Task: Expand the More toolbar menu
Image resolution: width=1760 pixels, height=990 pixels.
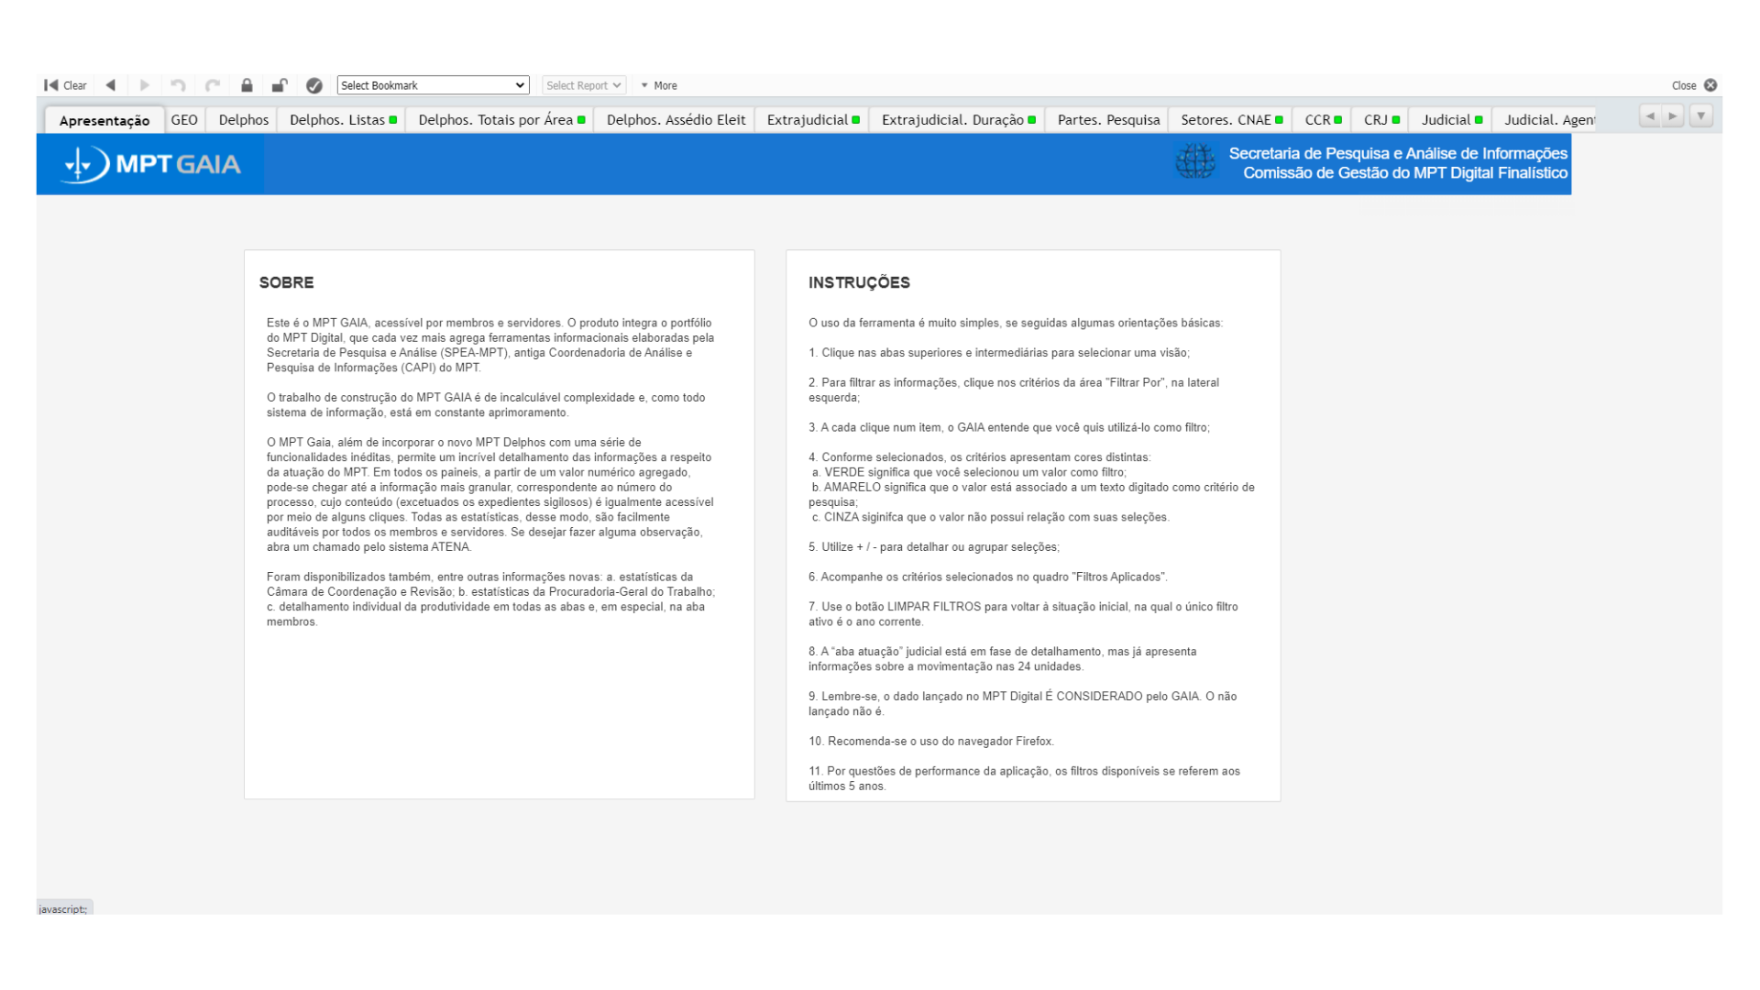Action: 659,85
